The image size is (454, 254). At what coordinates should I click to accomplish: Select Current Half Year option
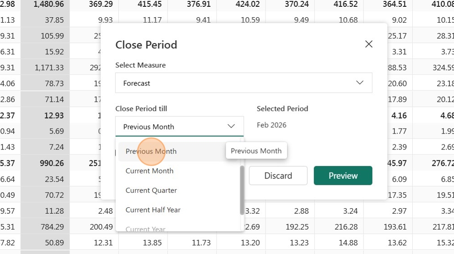point(153,210)
